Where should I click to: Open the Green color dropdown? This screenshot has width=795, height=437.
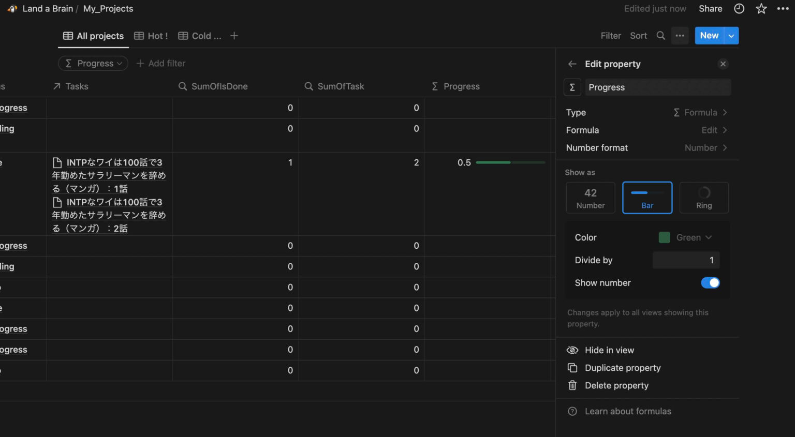(x=685, y=237)
